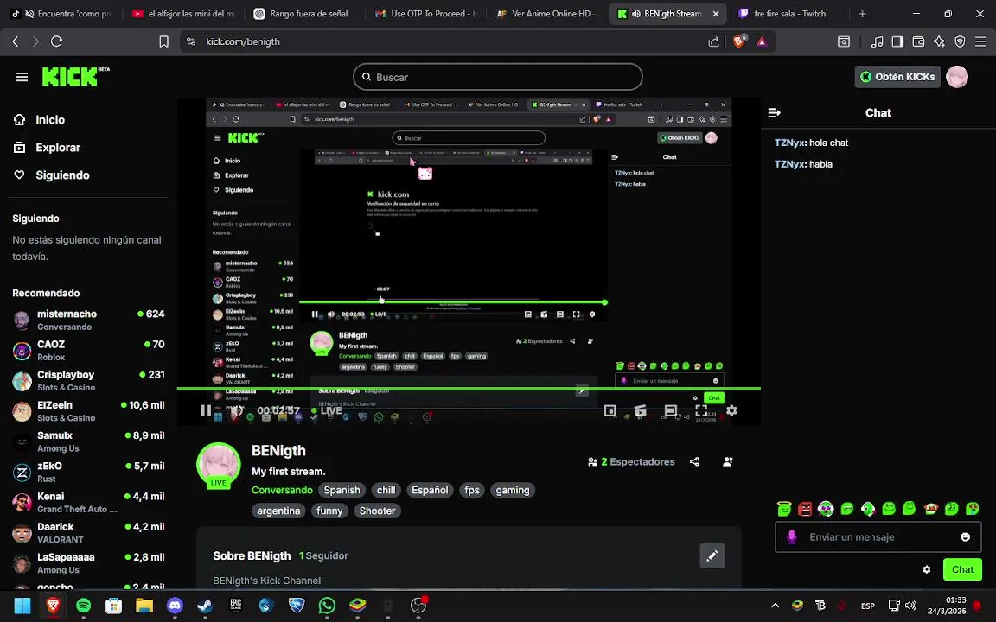Enter fullscreen mode on the player
Screen dimensions: 996x622
(700, 410)
